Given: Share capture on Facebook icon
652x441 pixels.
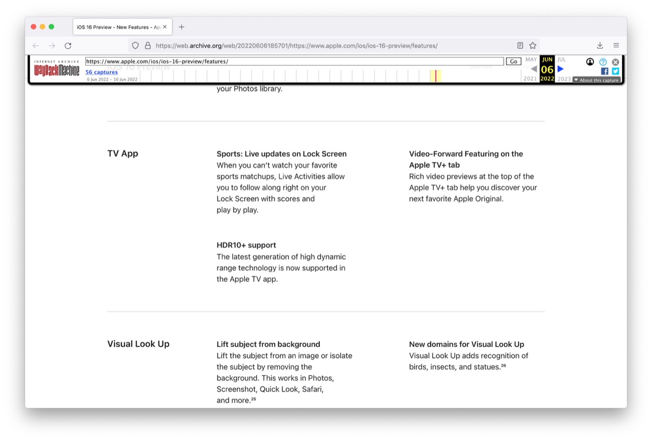Looking at the screenshot, I should pos(604,71).
